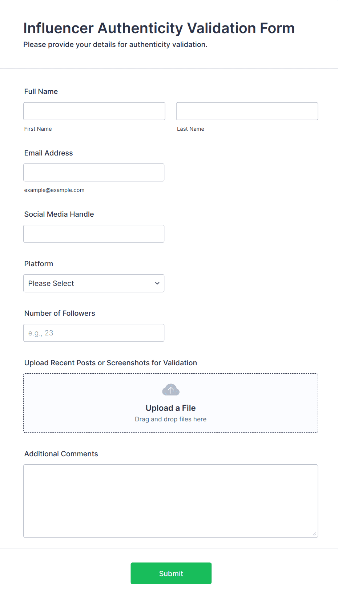Click the Number of Followers field
338x602 pixels.
[x=93, y=333]
